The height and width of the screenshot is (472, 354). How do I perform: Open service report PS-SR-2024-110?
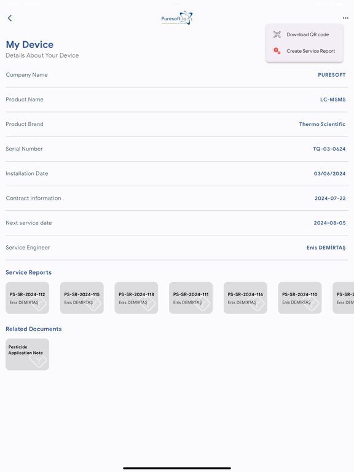pyautogui.click(x=300, y=297)
